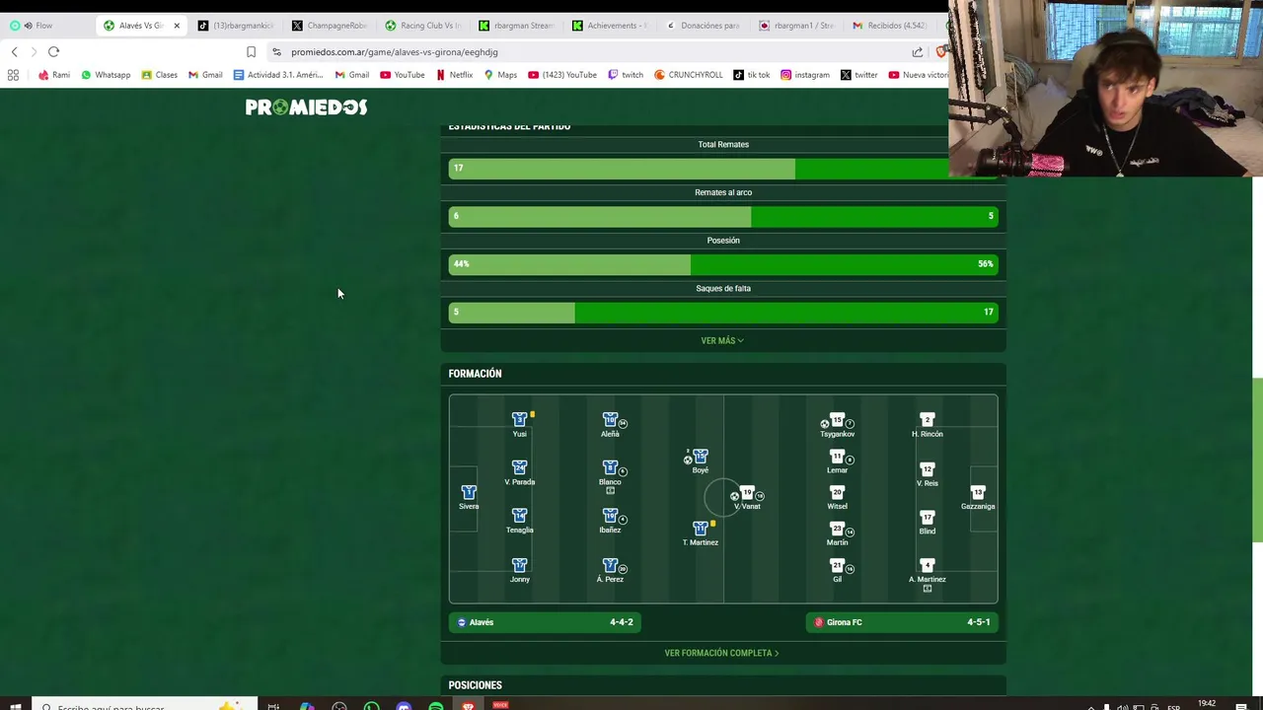
Task: Mute audio on the Flow tab
Action: coord(28,26)
